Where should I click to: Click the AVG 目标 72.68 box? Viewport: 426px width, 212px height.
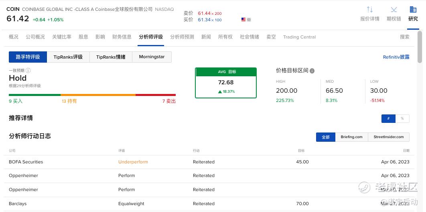(x=226, y=83)
